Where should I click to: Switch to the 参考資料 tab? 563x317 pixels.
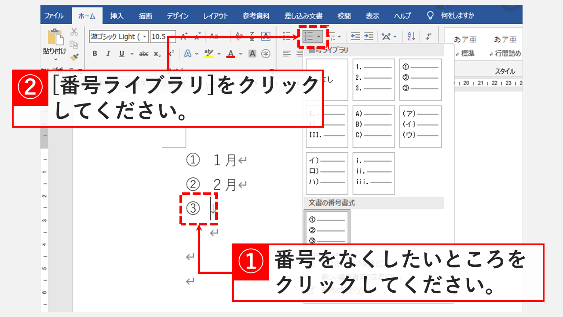click(256, 16)
